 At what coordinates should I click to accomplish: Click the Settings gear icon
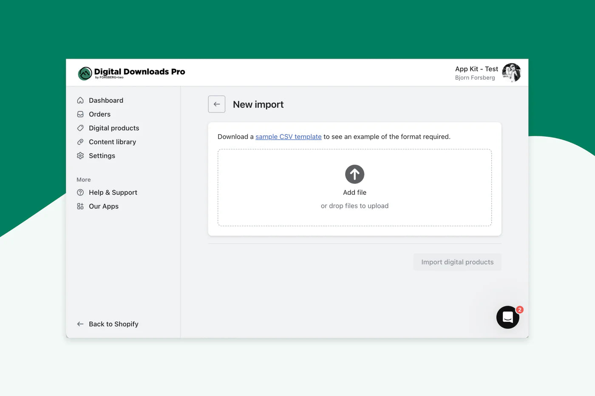coord(80,156)
